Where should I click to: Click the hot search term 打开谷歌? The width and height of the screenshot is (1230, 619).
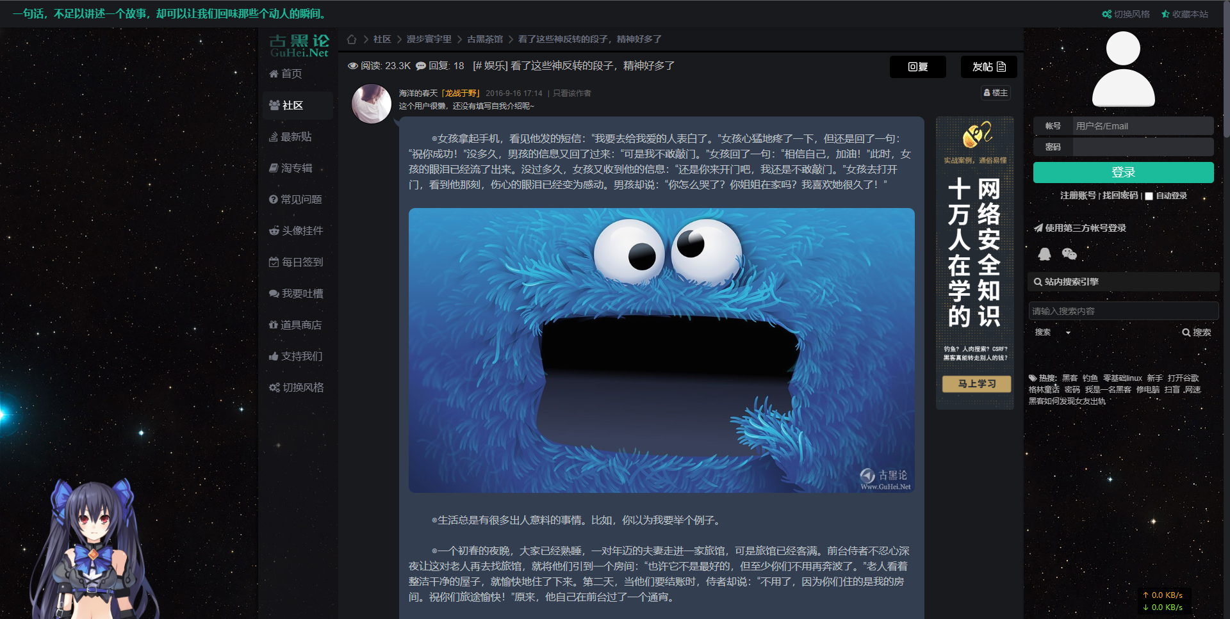tap(1183, 378)
